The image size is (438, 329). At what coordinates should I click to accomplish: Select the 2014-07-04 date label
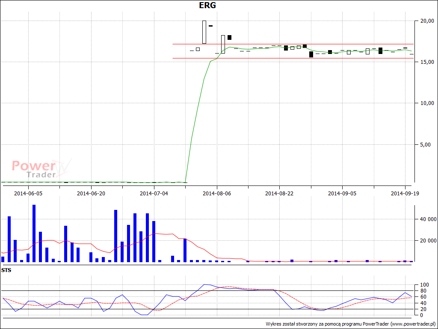154,193
